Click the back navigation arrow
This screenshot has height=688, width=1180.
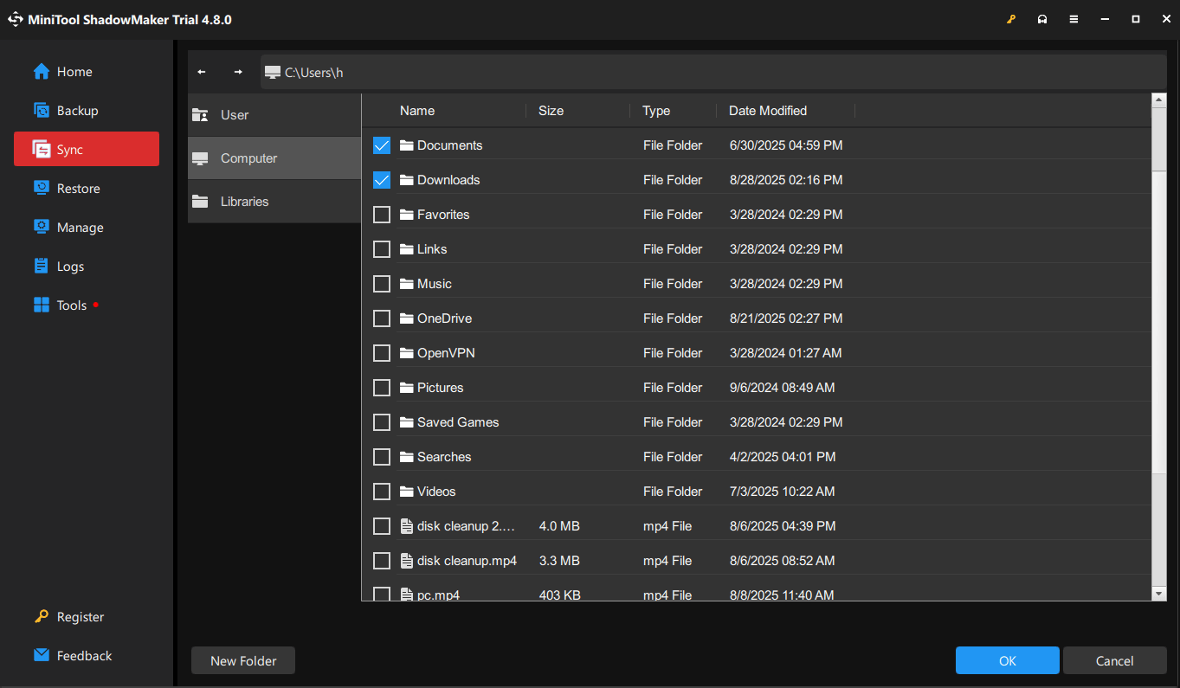202,72
